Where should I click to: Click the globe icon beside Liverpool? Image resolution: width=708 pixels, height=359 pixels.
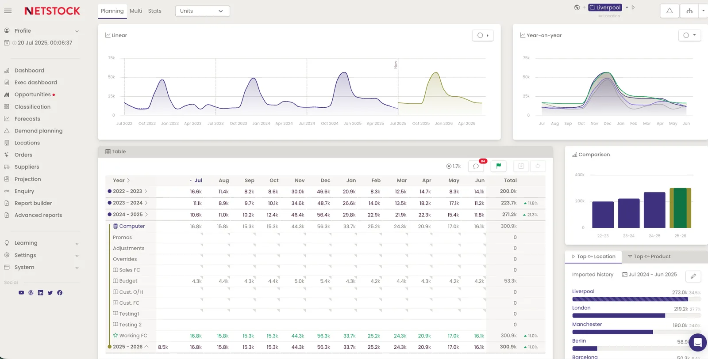pos(577,8)
